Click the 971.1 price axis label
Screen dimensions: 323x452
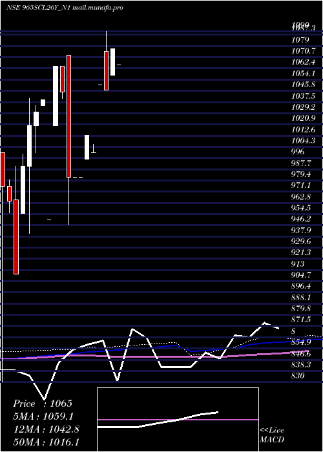point(302,186)
